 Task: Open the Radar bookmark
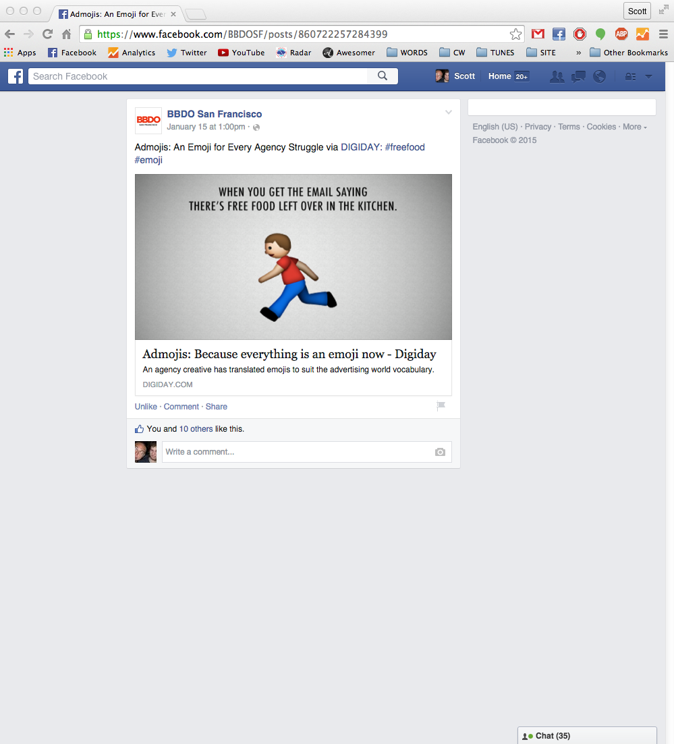[293, 53]
